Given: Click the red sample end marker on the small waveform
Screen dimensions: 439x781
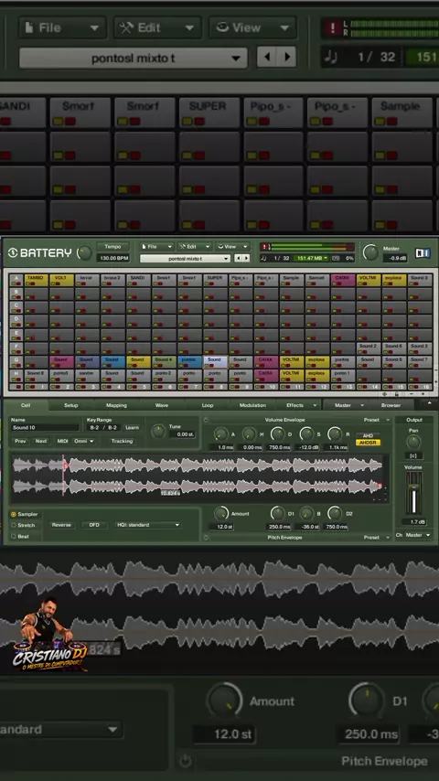Looking at the screenshot, I should (x=380, y=486).
